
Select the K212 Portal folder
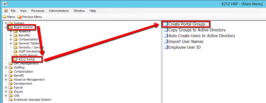pos(26,60)
